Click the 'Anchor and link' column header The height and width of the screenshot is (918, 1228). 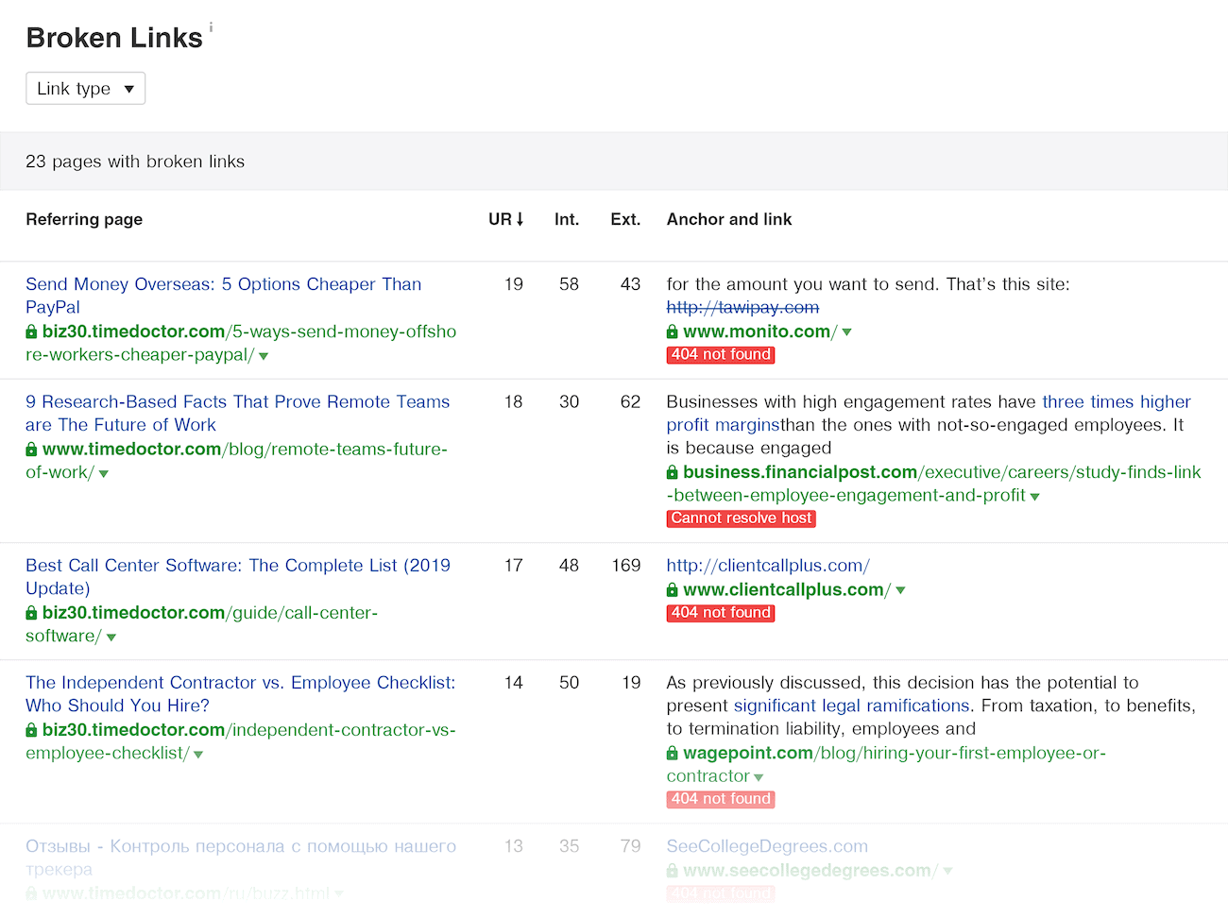tap(729, 219)
